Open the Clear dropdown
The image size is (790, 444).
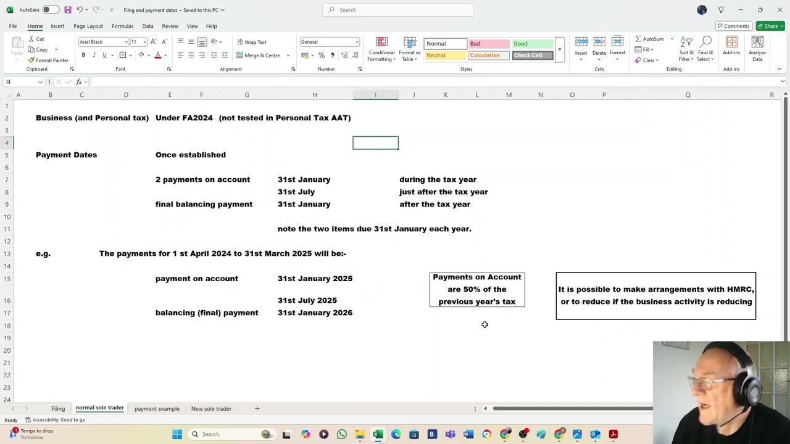[647, 60]
